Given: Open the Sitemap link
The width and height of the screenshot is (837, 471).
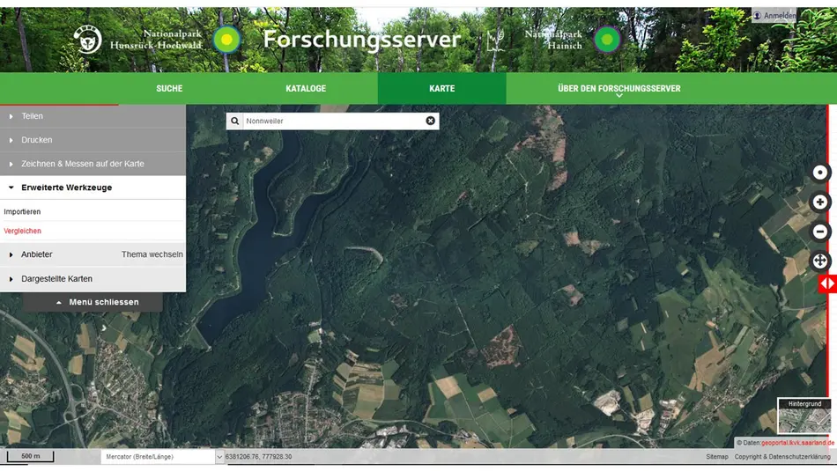Looking at the screenshot, I should pyautogui.click(x=717, y=457).
